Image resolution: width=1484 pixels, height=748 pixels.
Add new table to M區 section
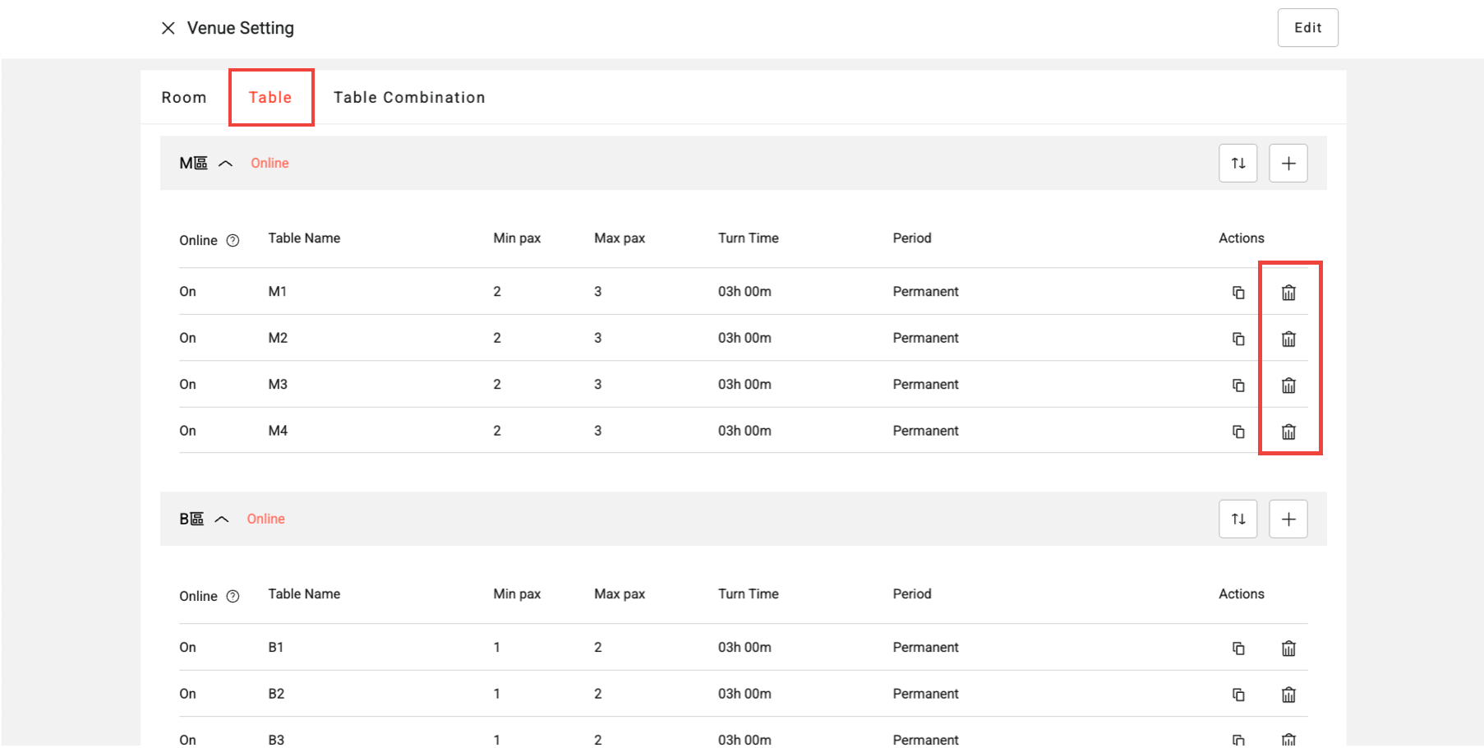pos(1288,163)
